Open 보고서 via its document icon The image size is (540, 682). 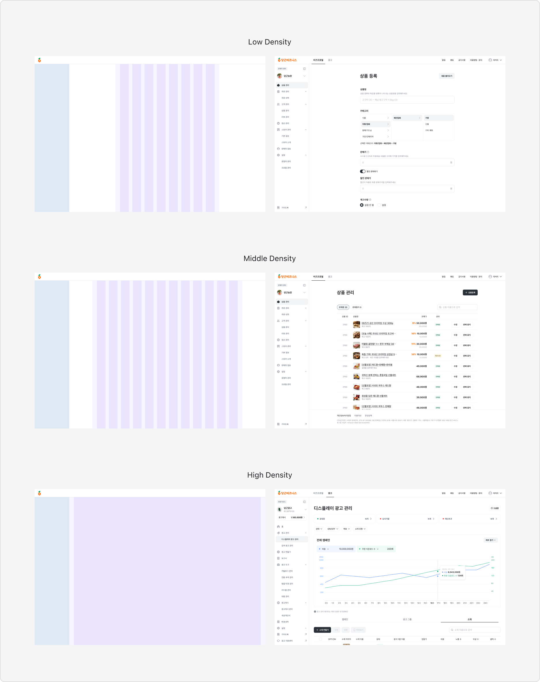278,558
